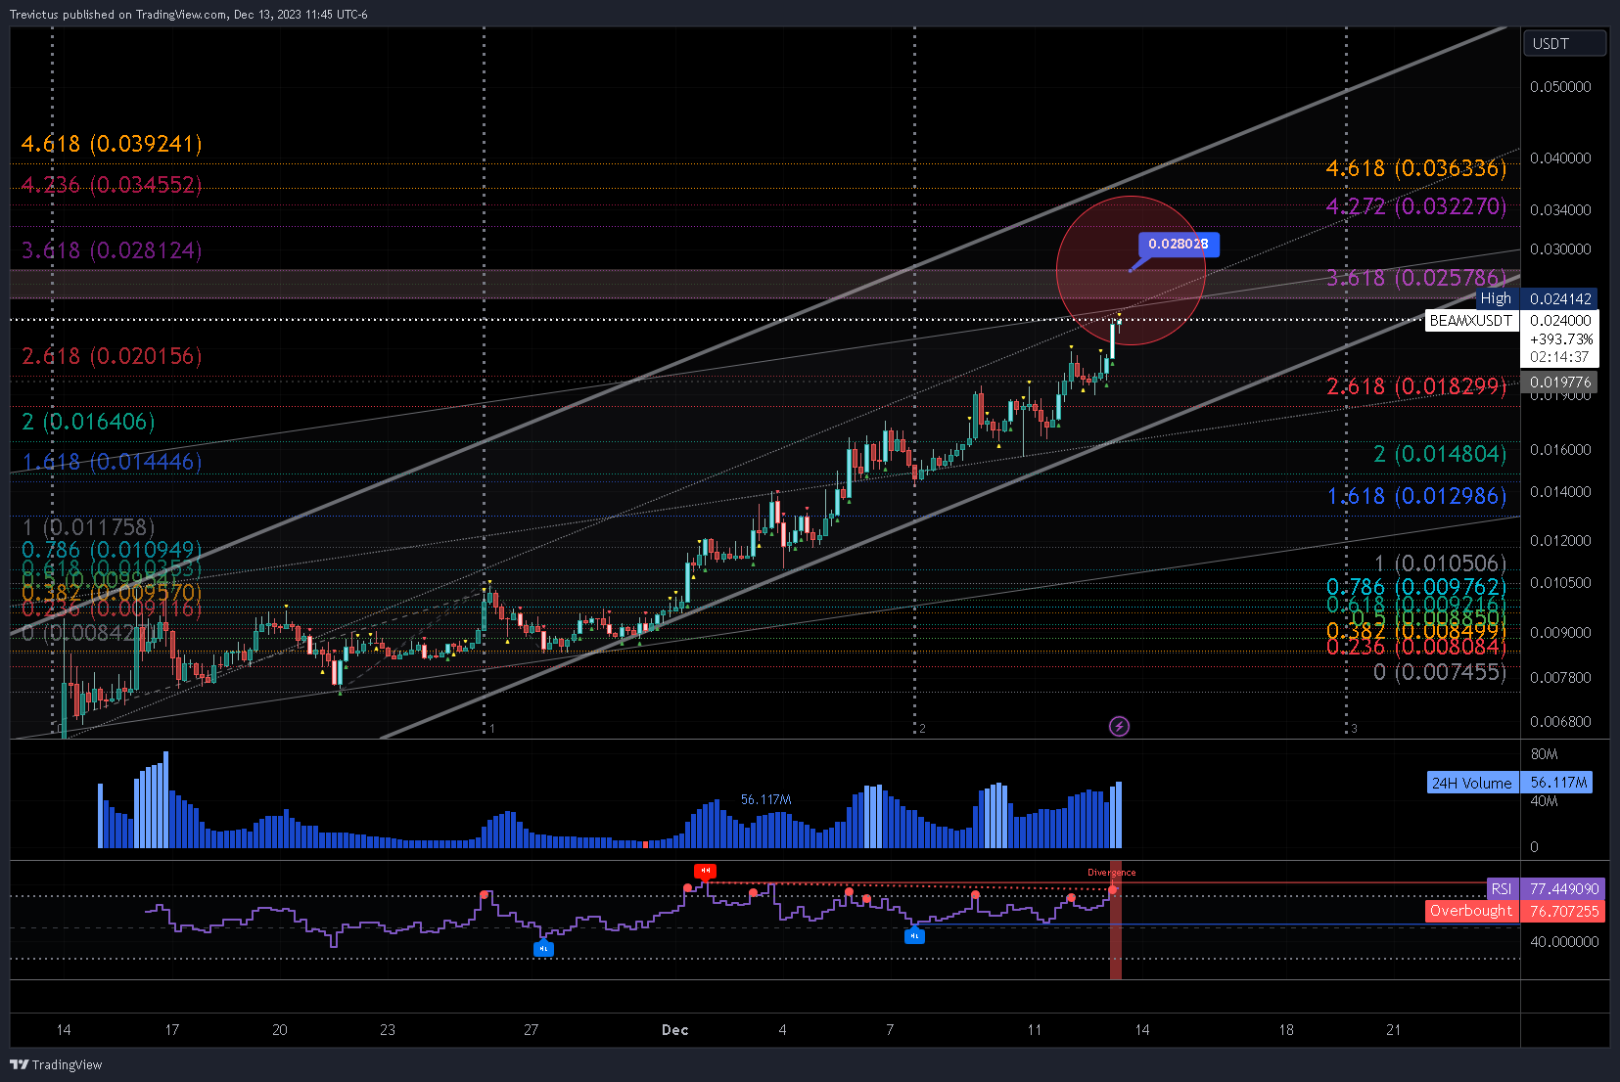Image resolution: width=1620 pixels, height=1082 pixels.
Task: Click the purple lightning bolt event icon
Action: click(x=1119, y=726)
